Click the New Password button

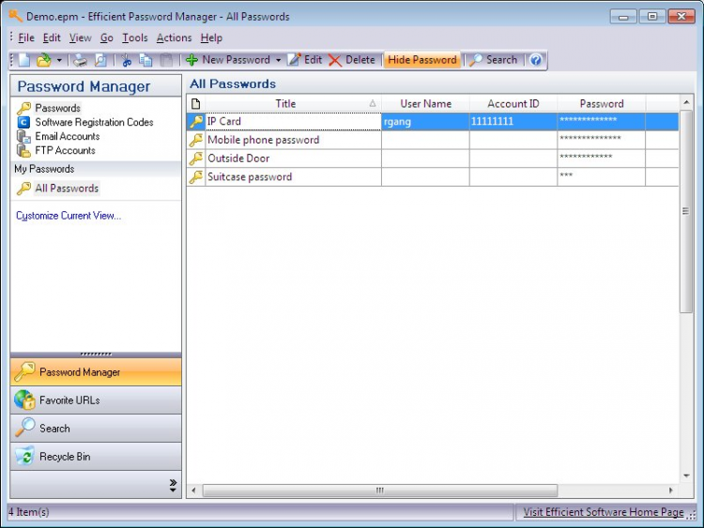pyautogui.click(x=228, y=60)
